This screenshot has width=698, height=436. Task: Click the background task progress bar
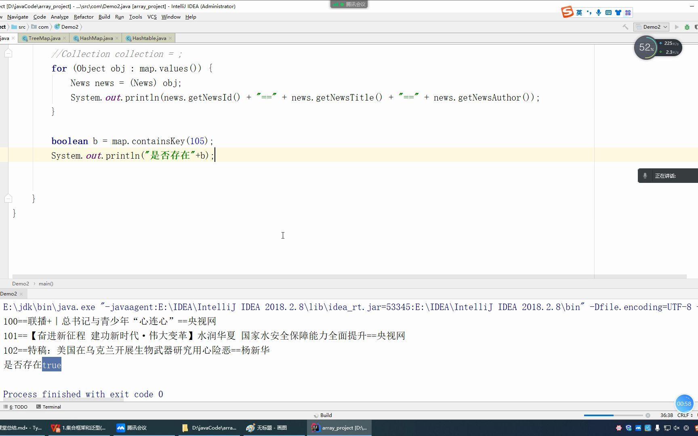(613, 415)
